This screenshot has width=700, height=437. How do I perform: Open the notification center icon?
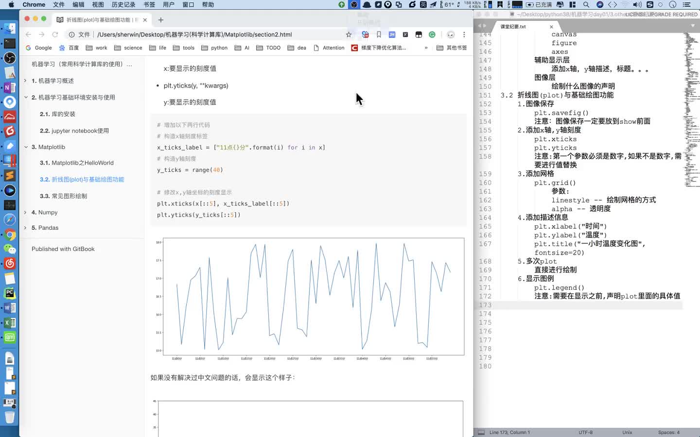pyautogui.click(x=686, y=4)
